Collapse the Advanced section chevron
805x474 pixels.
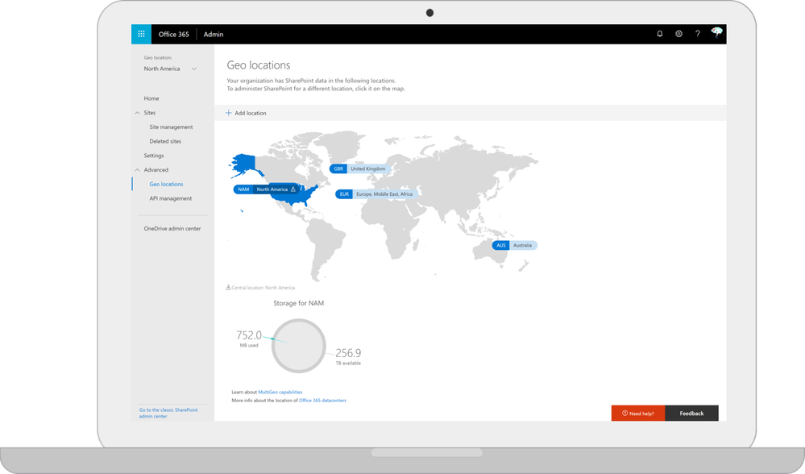137,170
